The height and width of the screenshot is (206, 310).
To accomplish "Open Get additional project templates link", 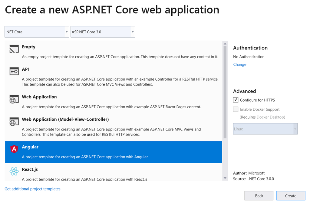I will point(32,189).
